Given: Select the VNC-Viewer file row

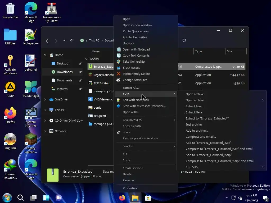Looking at the screenshot, I should [101, 99].
